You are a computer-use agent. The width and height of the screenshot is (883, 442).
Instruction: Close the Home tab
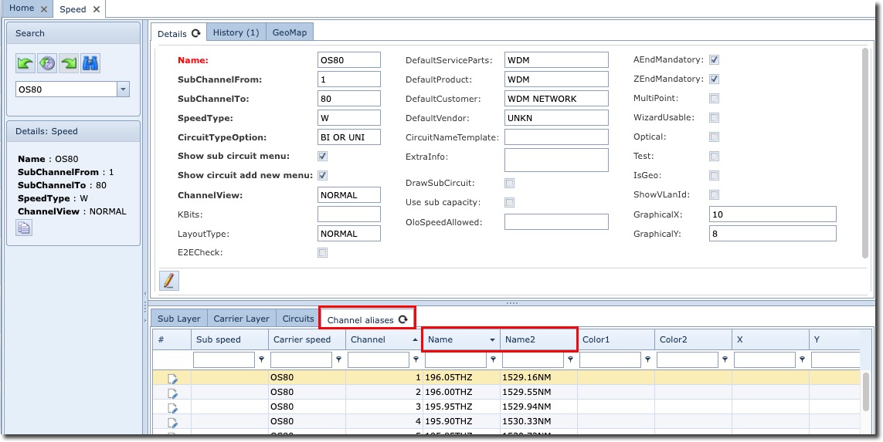click(x=44, y=9)
